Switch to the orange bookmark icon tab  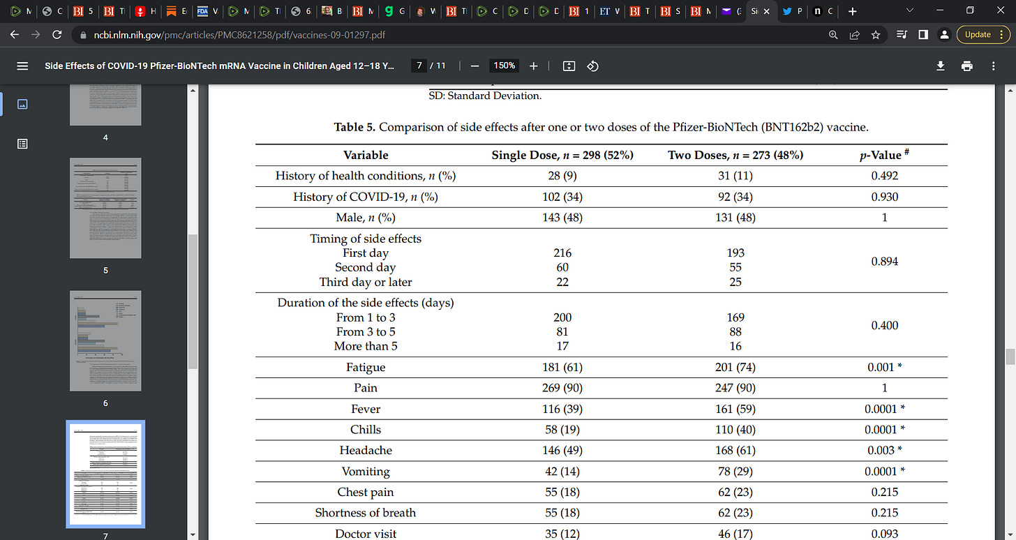(x=177, y=11)
